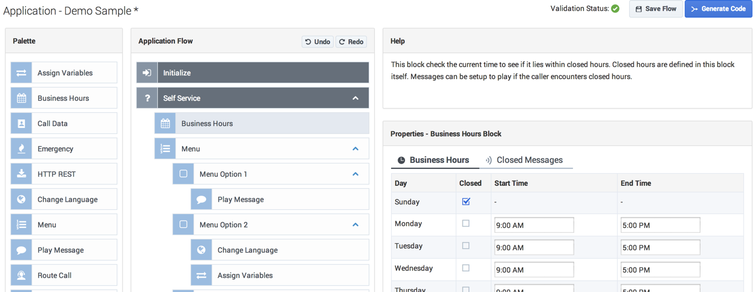Mark Monday as closed
This screenshot has width=755, height=292.
coord(465,224)
